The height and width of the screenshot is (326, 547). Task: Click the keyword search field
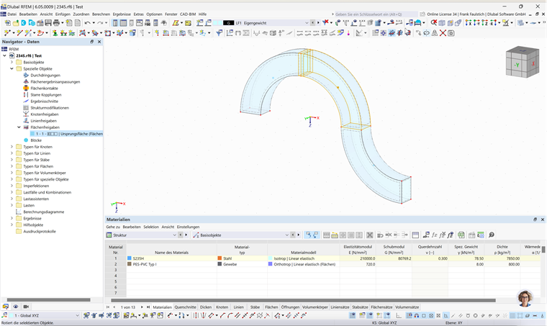[x=375, y=14]
